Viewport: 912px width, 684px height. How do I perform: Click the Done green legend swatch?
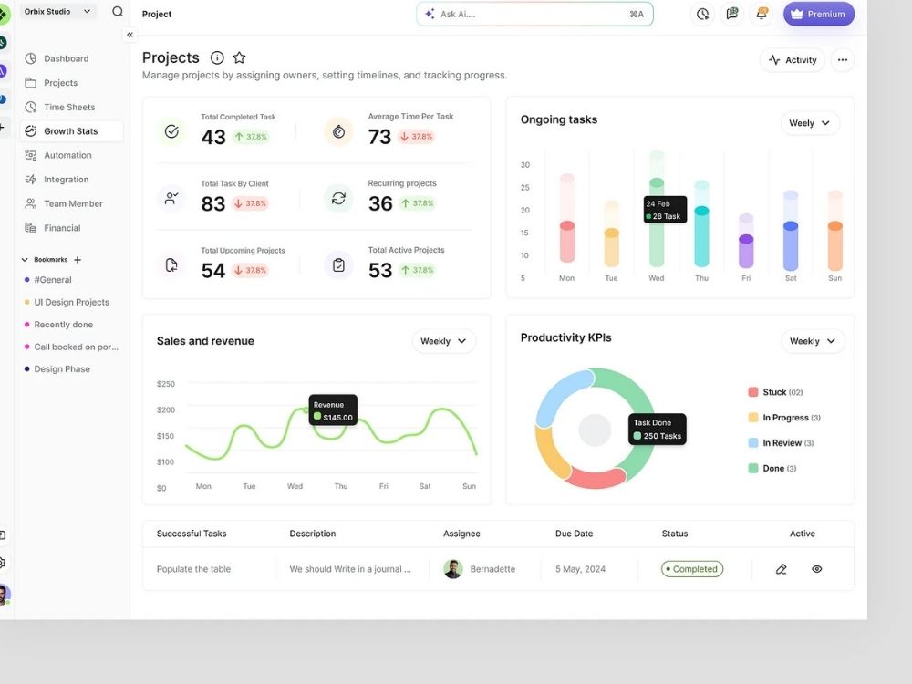(752, 468)
